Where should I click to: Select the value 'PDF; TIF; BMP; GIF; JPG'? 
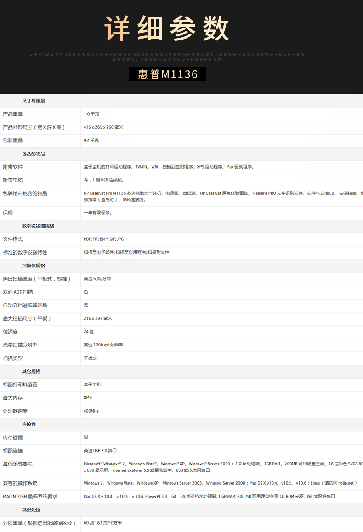pos(104,239)
